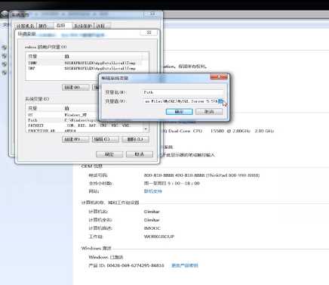
Task: Open 联机支持 link in System window
Action: [153, 191]
